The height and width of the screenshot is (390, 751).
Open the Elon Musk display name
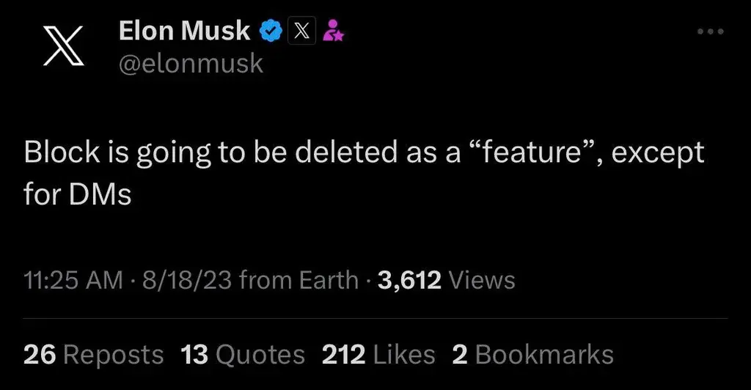tap(184, 31)
